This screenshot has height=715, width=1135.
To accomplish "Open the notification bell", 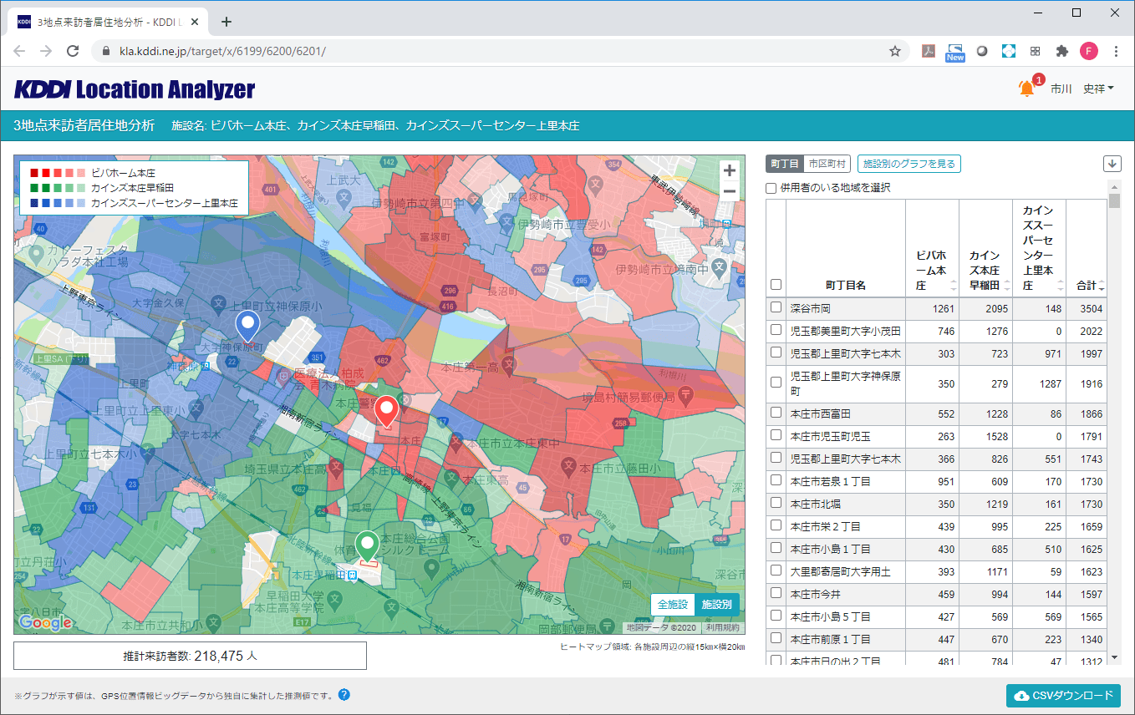I will pos(1026,88).
